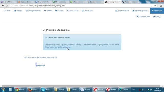Image resolution: width=164 pixels, height=92 pixels.
Task: Open the 2 Настр folder taskbar item
Action: tap(73, 90)
